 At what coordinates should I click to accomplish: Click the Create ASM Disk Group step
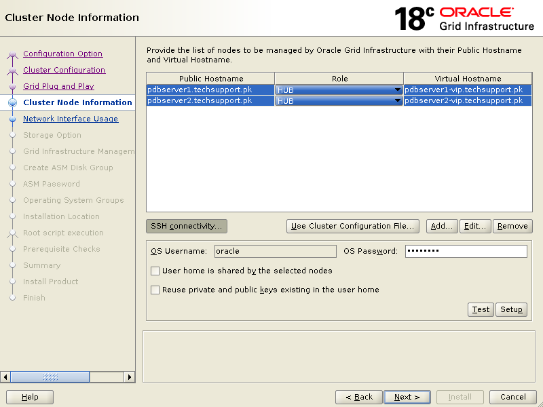click(68, 168)
